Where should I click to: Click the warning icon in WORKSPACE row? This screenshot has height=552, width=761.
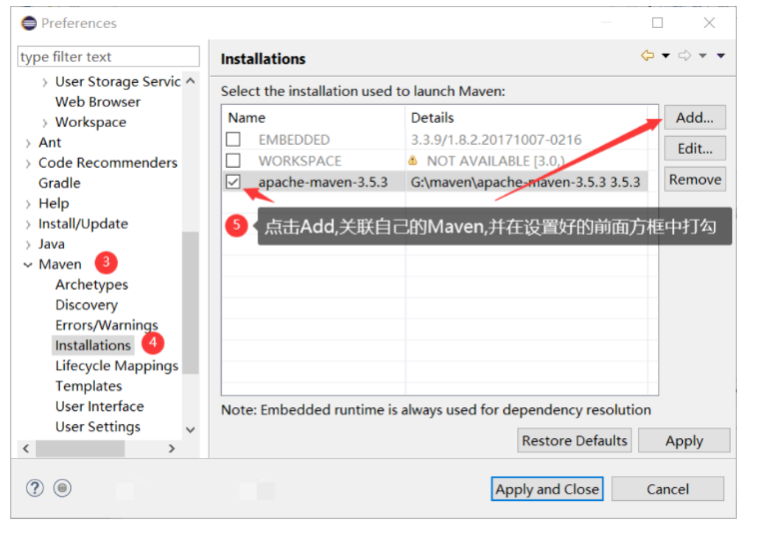[413, 160]
